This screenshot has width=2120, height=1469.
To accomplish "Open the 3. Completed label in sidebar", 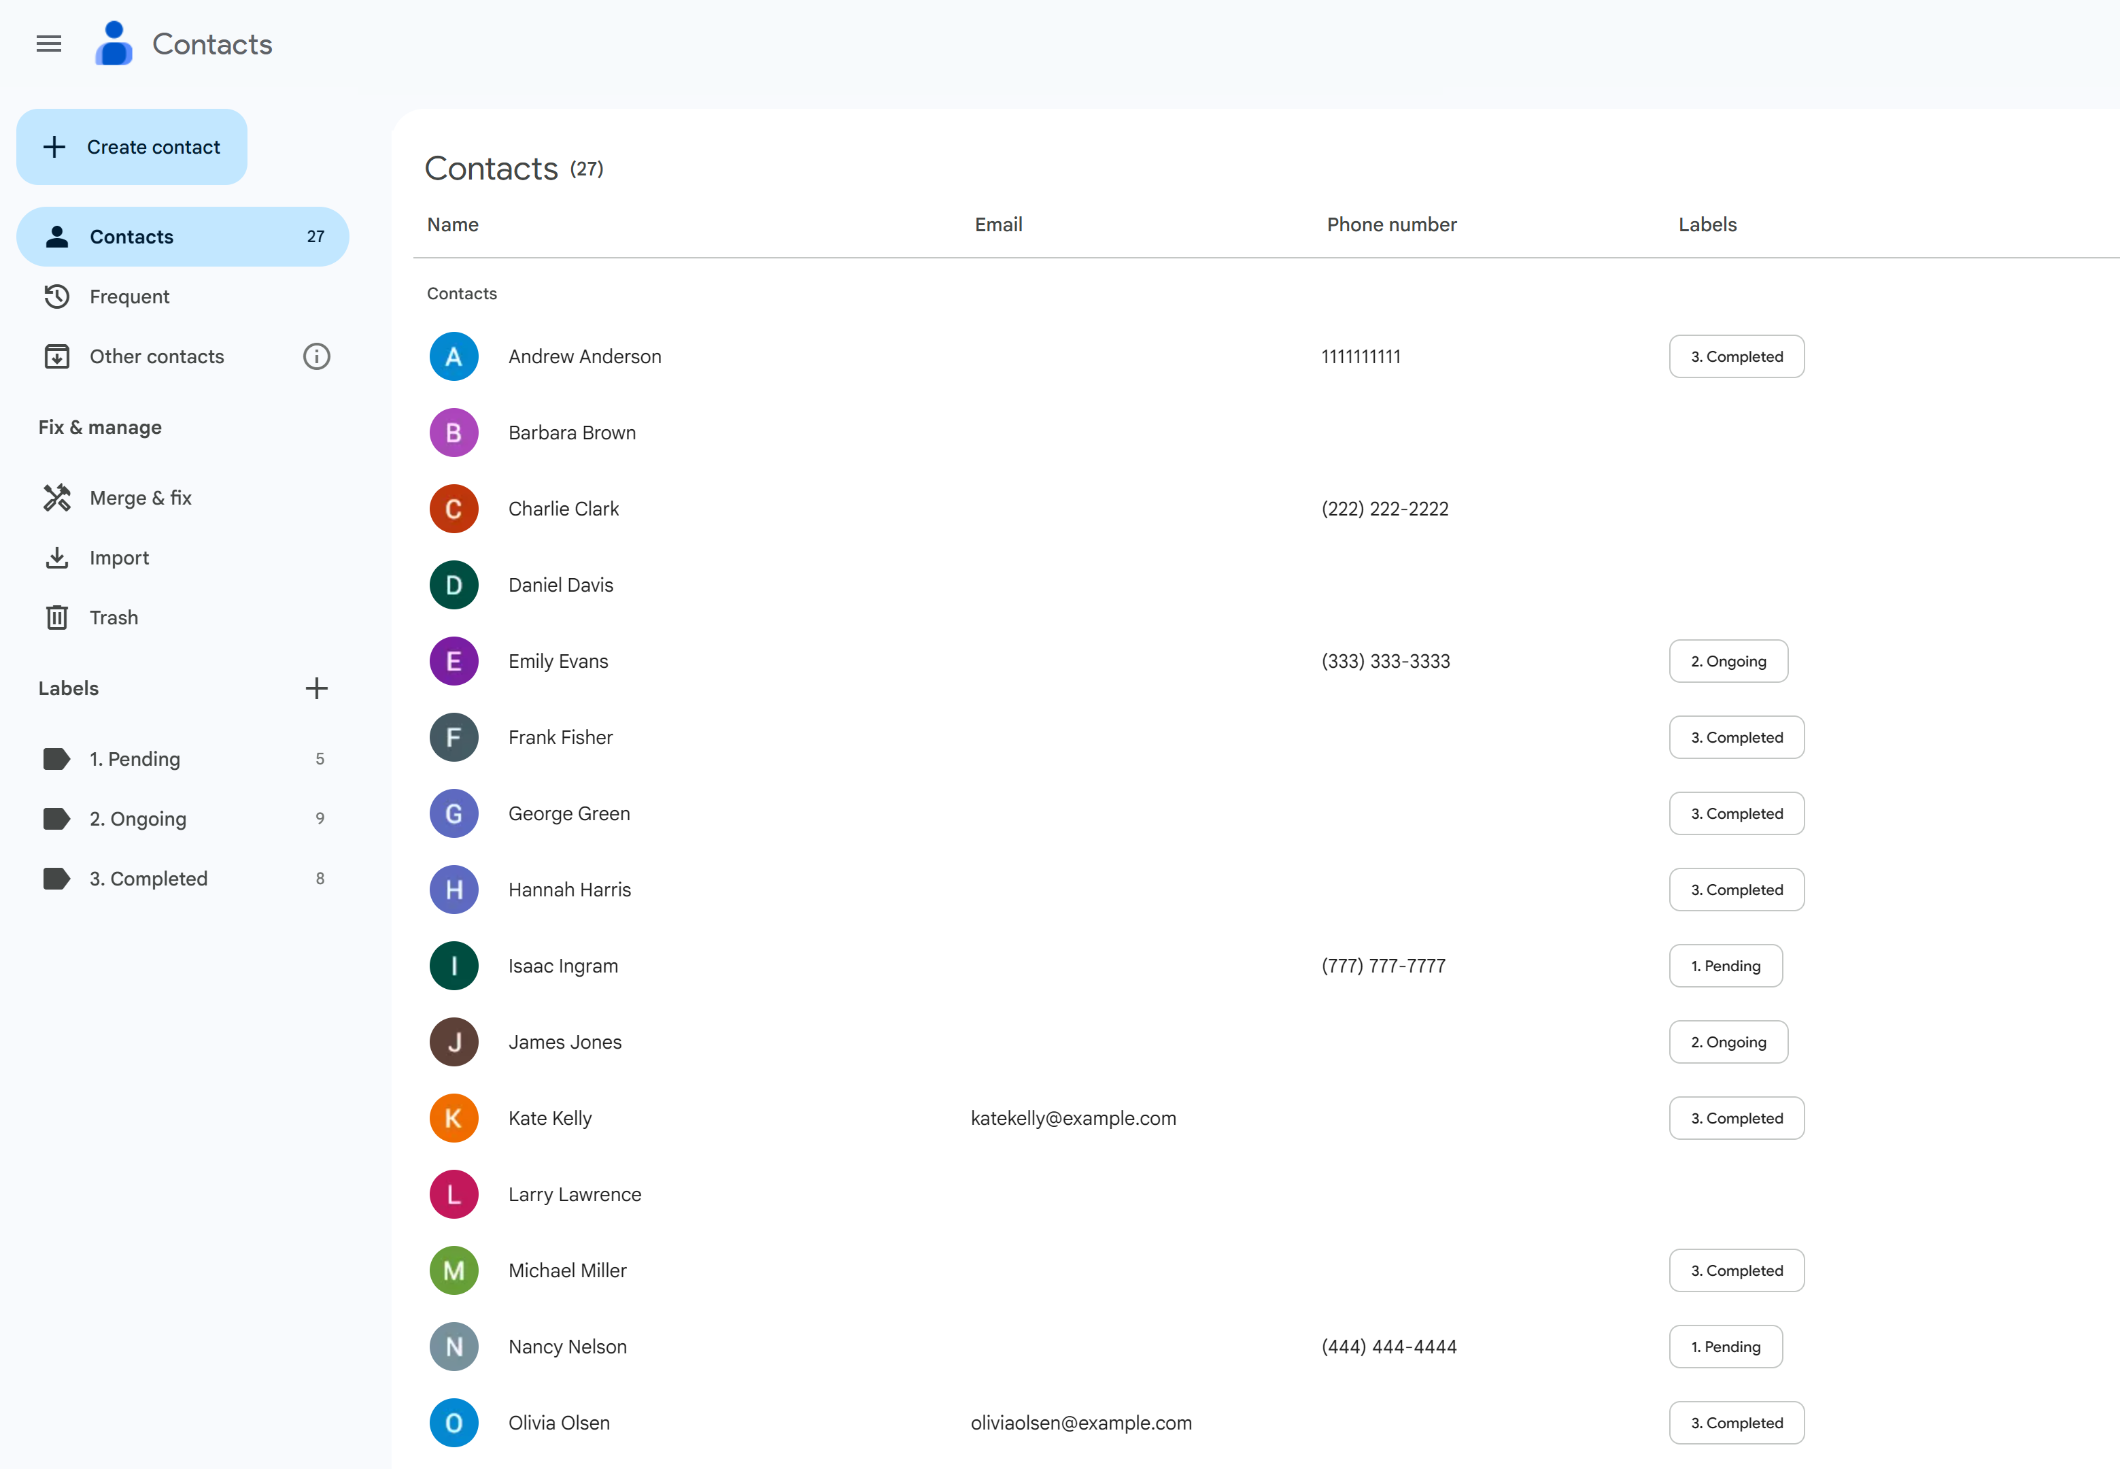I will (x=148, y=879).
